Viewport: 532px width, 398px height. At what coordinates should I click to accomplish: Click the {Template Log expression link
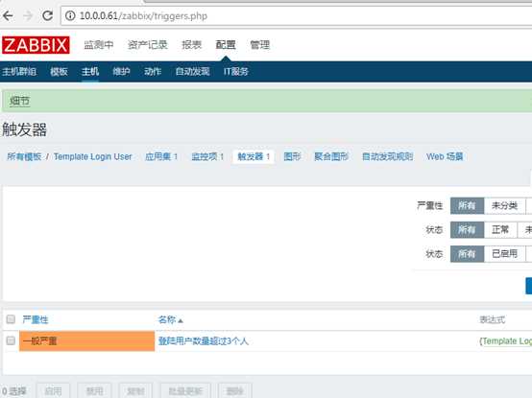coord(505,341)
